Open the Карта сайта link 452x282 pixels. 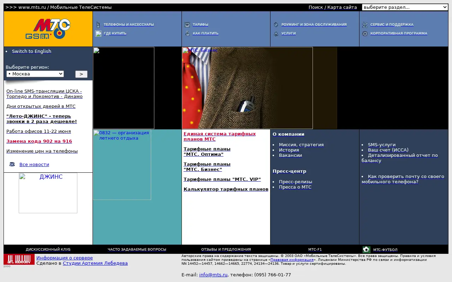pyautogui.click(x=342, y=7)
